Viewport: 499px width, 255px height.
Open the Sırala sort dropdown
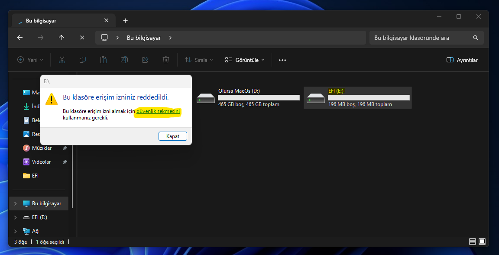coord(199,60)
